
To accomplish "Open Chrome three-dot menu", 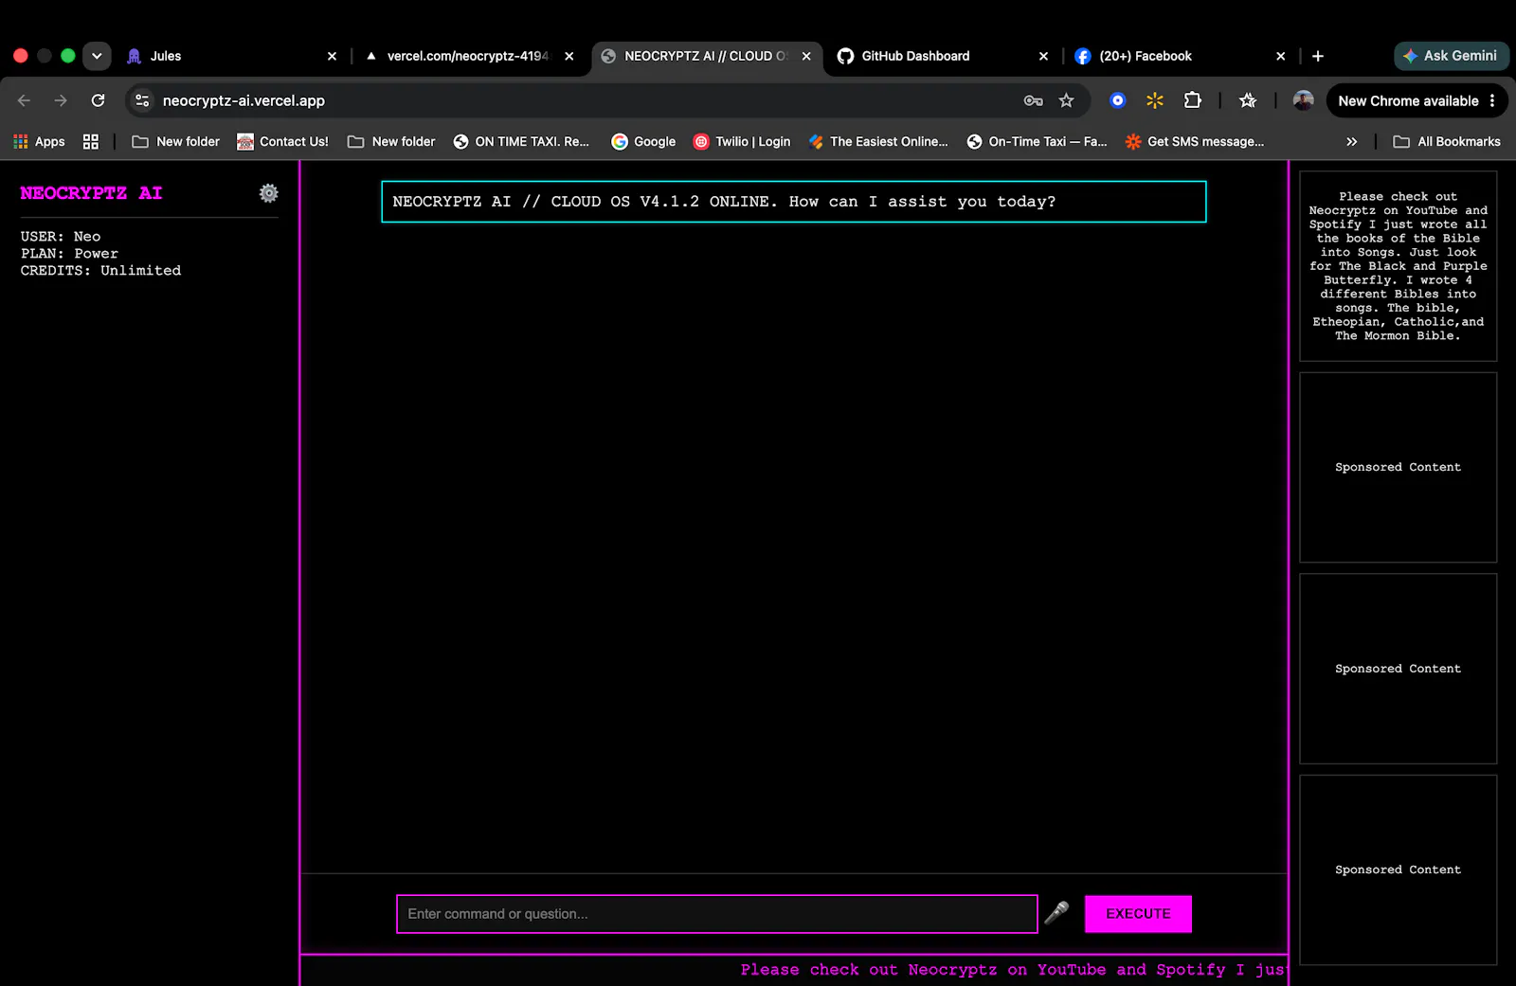I will coord(1492,100).
